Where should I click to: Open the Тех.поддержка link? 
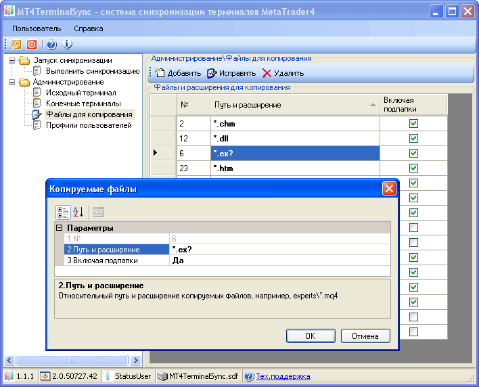(283, 376)
